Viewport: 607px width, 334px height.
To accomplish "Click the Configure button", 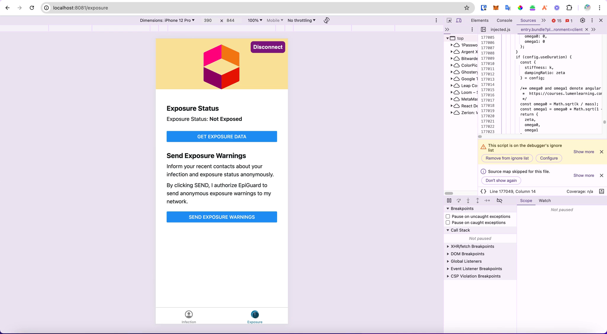I will [x=549, y=158].
